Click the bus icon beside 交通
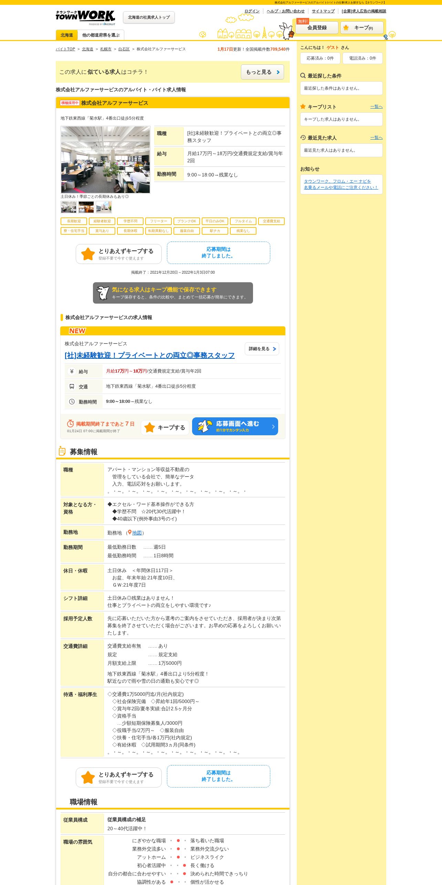Screen dimensions: 442x885 pyautogui.click(x=72, y=386)
